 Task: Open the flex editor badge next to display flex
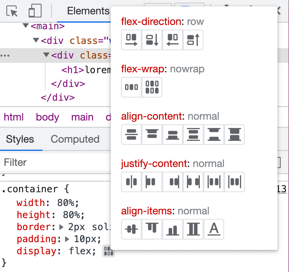(108, 251)
